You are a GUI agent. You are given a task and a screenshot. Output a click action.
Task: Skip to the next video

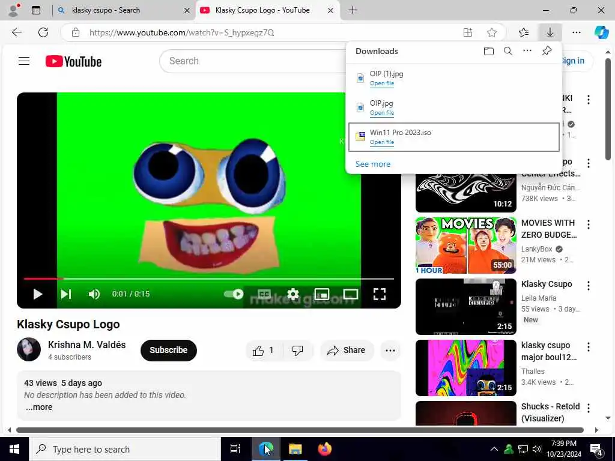(x=66, y=294)
